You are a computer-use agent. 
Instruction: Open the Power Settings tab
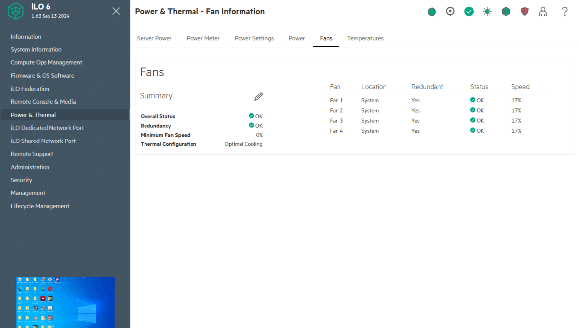tap(254, 38)
